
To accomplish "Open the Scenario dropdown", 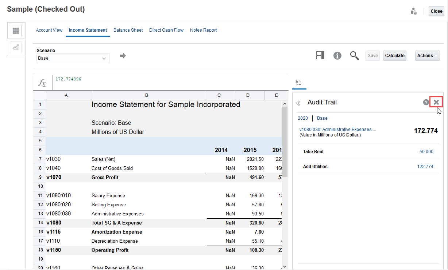I will [x=73, y=58].
